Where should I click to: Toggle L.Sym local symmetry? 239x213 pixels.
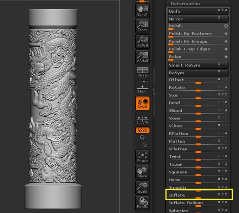pos(142,120)
